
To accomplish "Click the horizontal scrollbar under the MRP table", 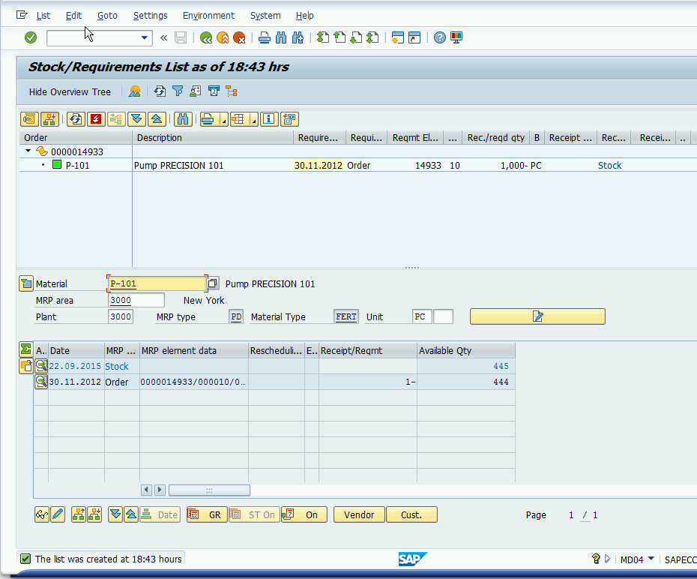I will tap(209, 490).
